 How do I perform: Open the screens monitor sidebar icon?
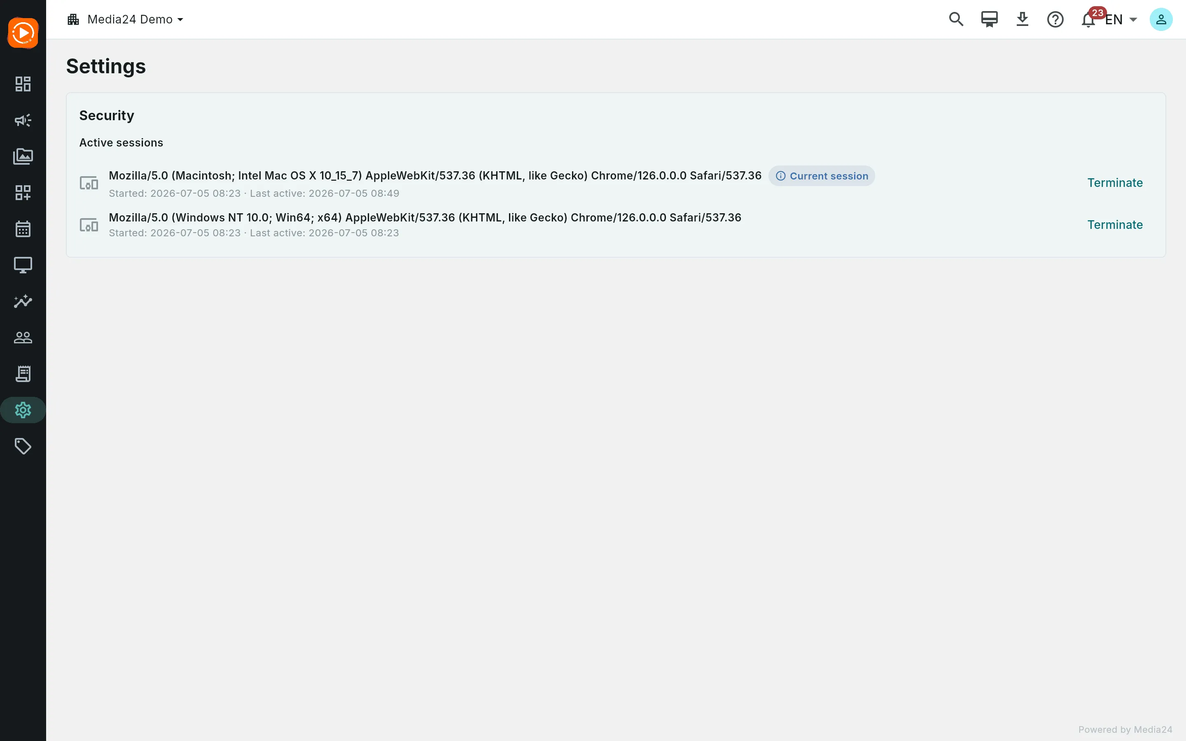pyautogui.click(x=23, y=265)
